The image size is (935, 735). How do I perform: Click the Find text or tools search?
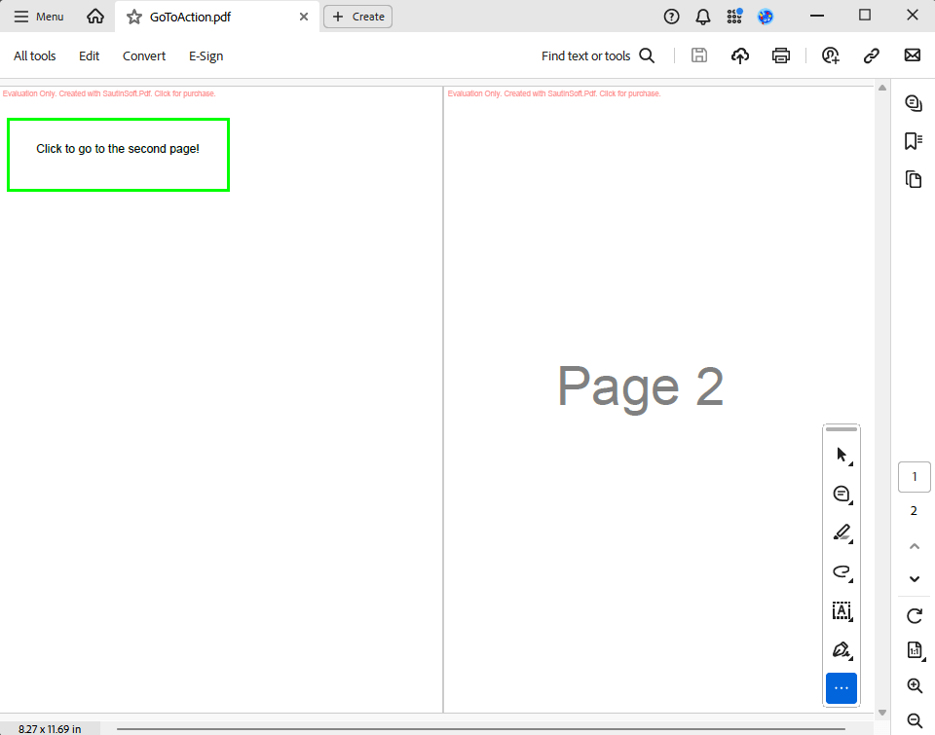point(597,55)
